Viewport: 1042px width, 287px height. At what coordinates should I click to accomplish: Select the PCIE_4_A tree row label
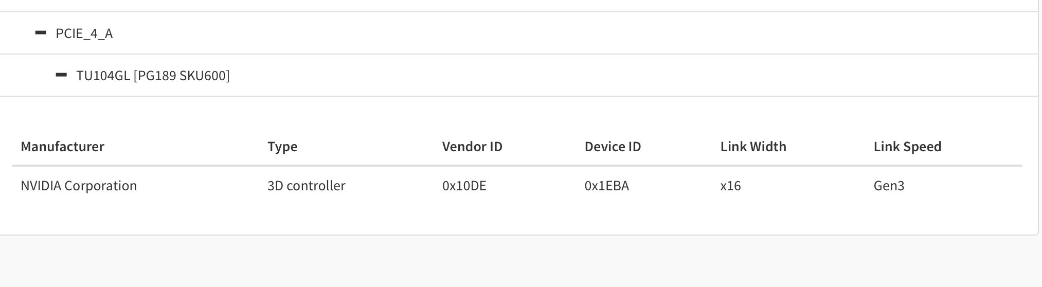84,33
